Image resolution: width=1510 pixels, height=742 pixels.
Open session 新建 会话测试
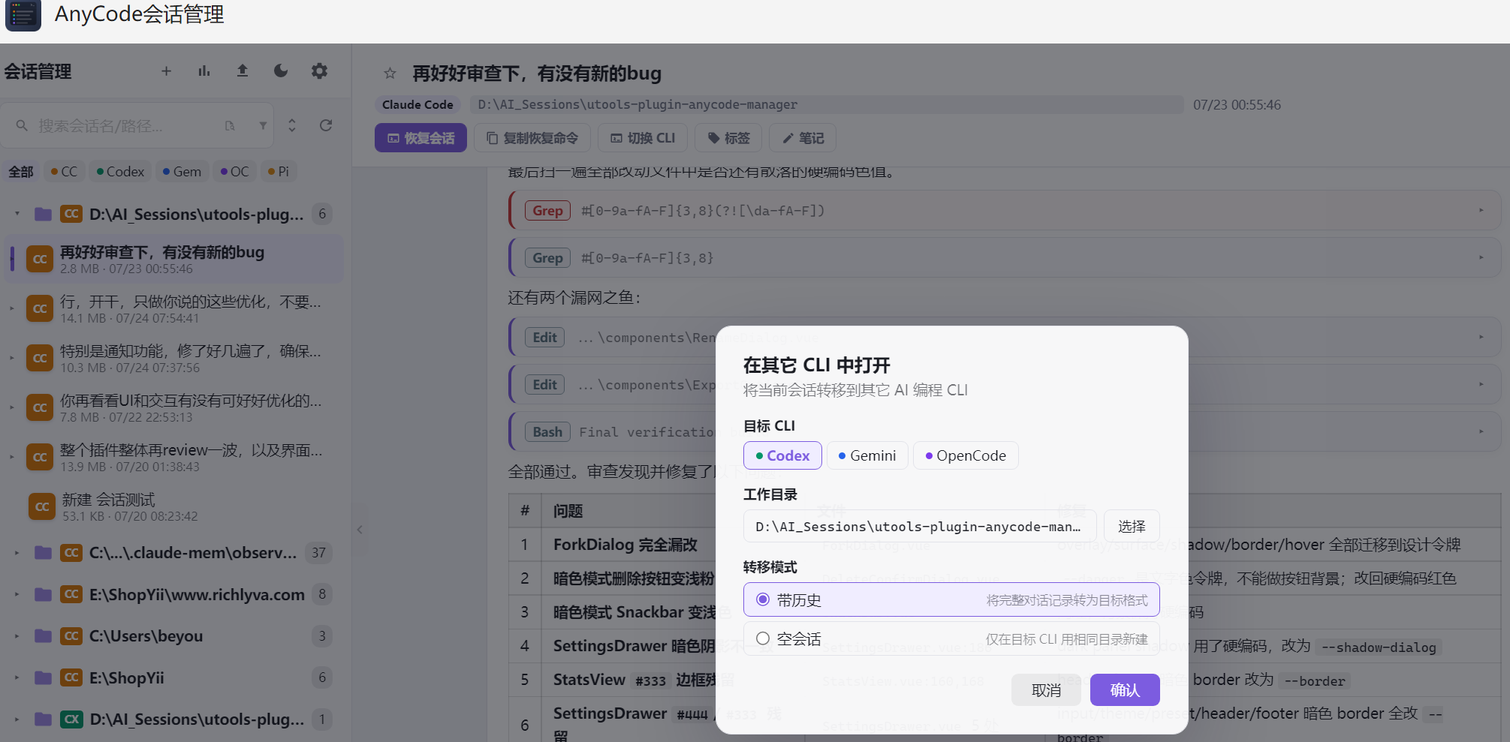pos(174,506)
